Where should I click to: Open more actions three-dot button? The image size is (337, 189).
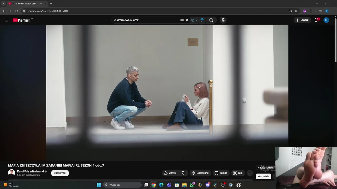point(250,173)
